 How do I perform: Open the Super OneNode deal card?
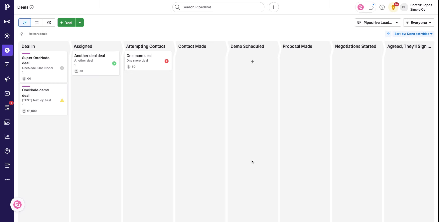click(44, 67)
